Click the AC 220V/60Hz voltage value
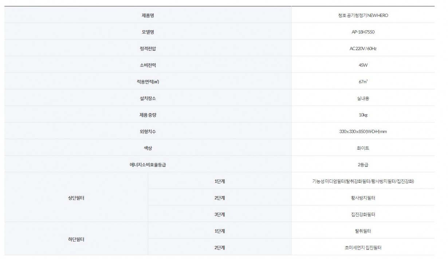Screen dimensions: 448x259 pyautogui.click(x=362, y=49)
